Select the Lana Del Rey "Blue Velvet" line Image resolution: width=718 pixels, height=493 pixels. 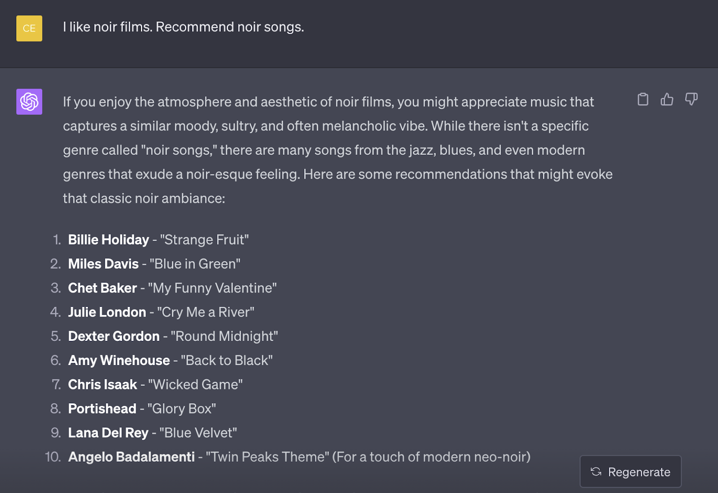coord(152,433)
